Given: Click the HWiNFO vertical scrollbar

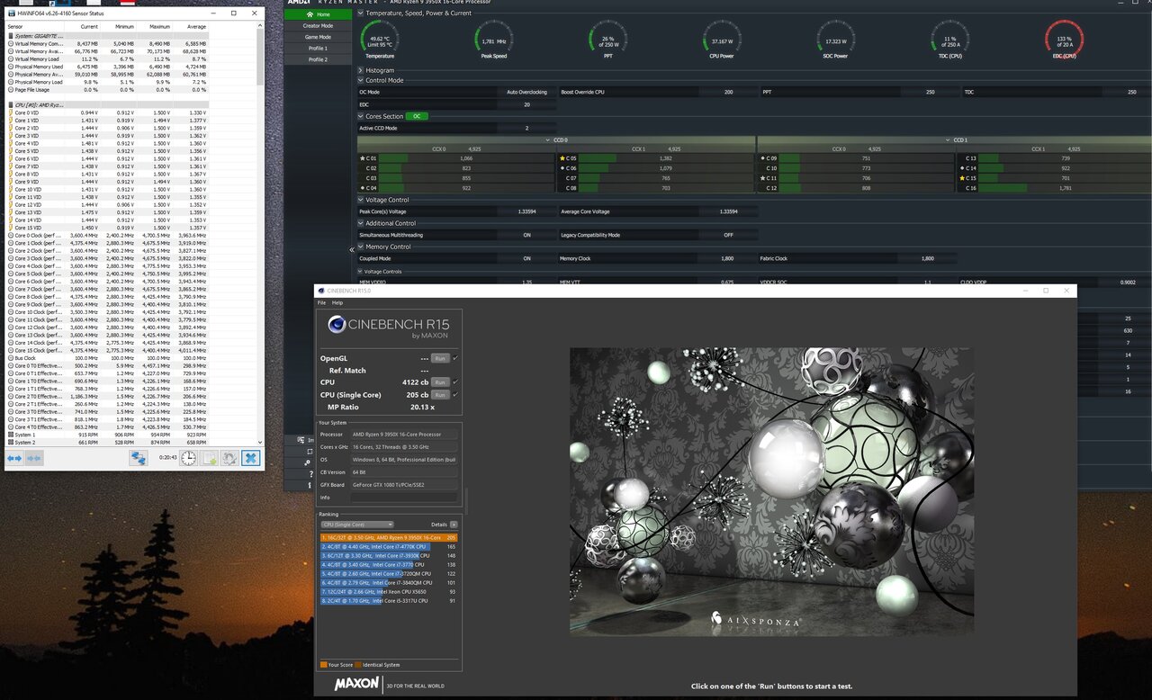Looking at the screenshot, I should (262, 234).
